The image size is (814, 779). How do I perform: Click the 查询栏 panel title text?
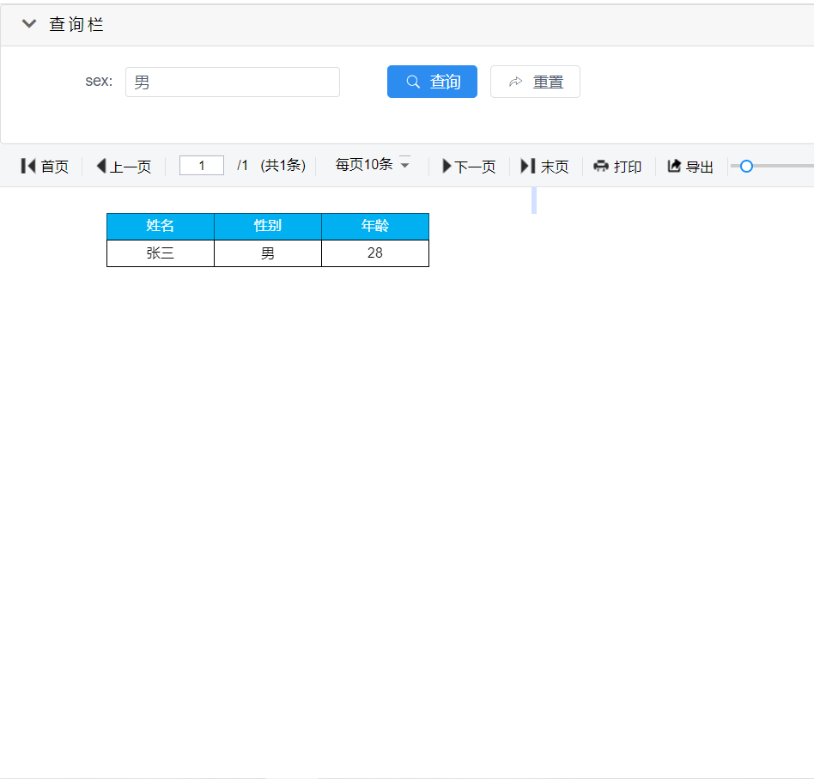tap(76, 24)
